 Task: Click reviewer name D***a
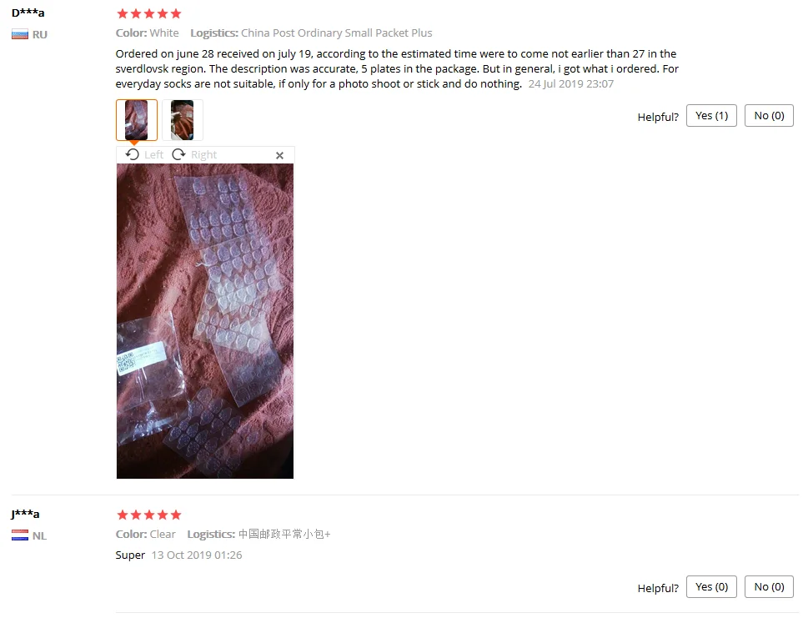pos(28,13)
